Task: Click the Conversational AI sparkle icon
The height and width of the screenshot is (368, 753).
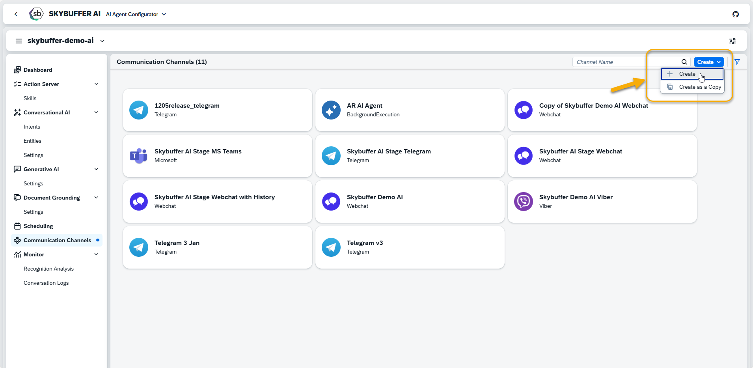Action: tap(17, 112)
